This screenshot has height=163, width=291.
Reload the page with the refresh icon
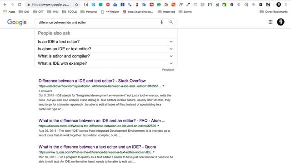[x=20, y=5]
